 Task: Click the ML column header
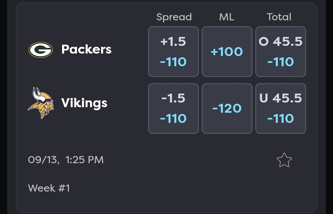point(227,17)
